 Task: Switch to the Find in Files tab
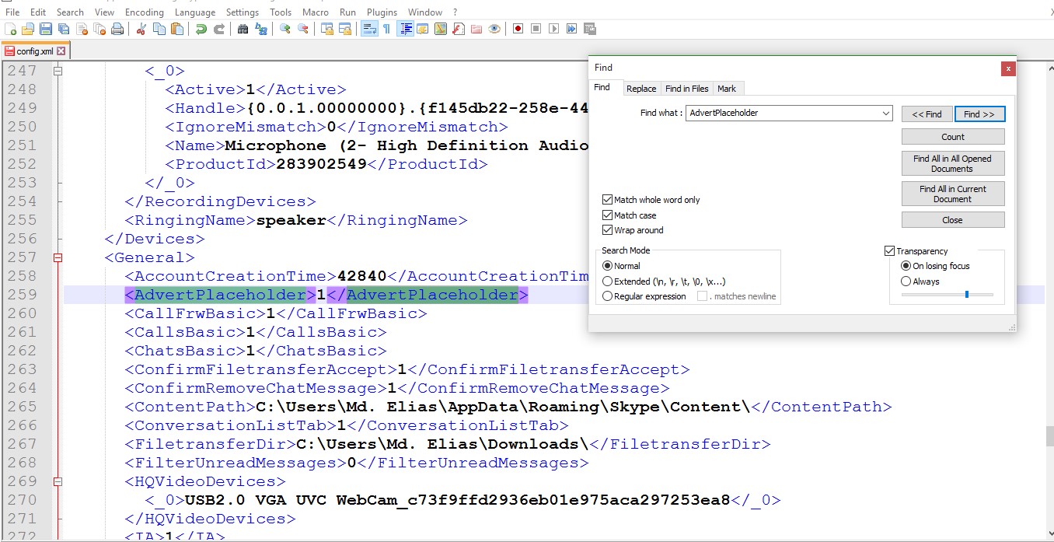pos(687,89)
